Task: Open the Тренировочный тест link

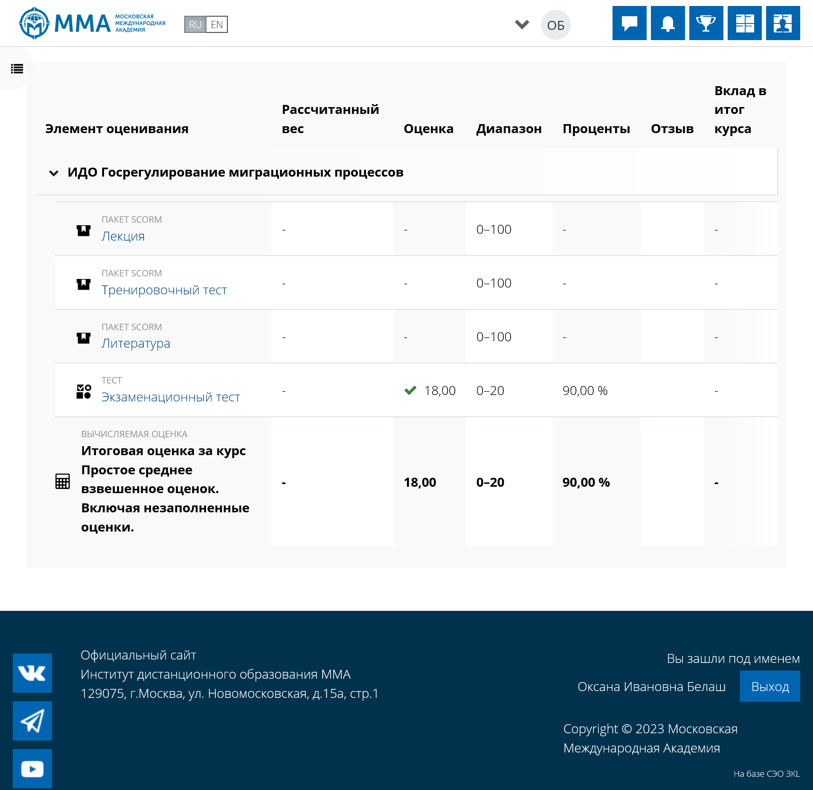Action: coord(164,290)
